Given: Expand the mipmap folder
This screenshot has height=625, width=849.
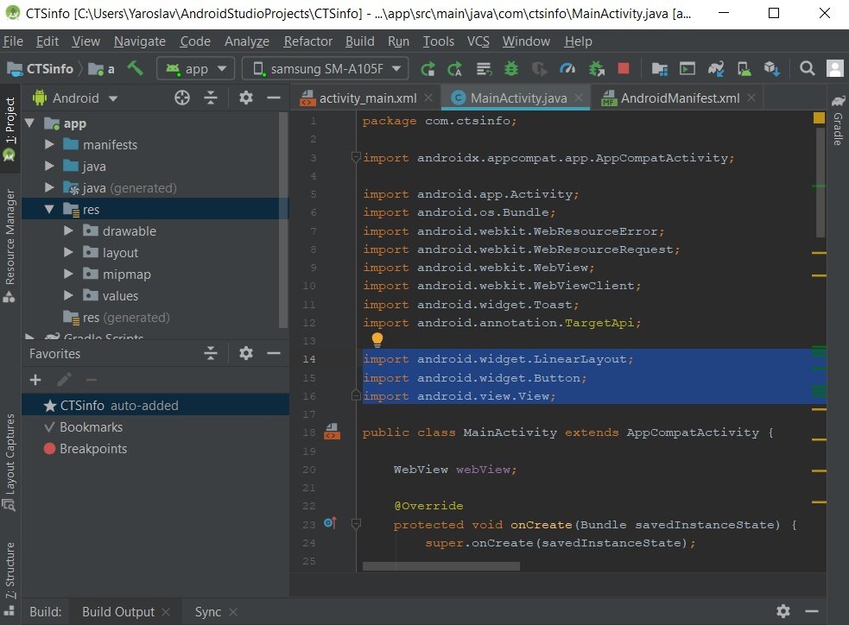Looking at the screenshot, I should point(68,274).
